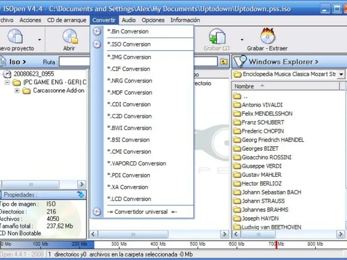Click the Windows Explorer > panel header

[x=284, y=62]
